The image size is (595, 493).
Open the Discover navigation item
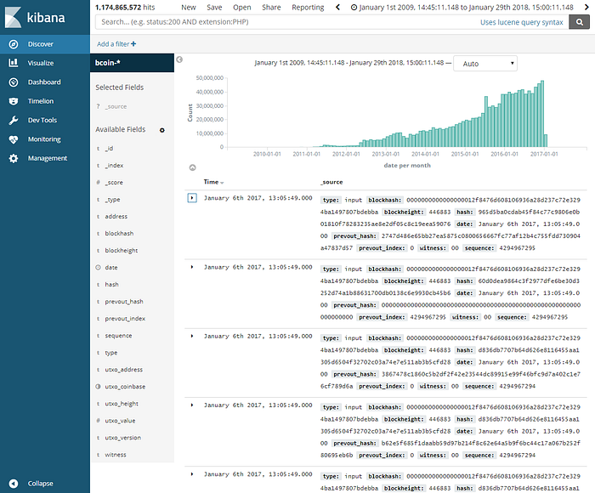[x=45, y=44]
